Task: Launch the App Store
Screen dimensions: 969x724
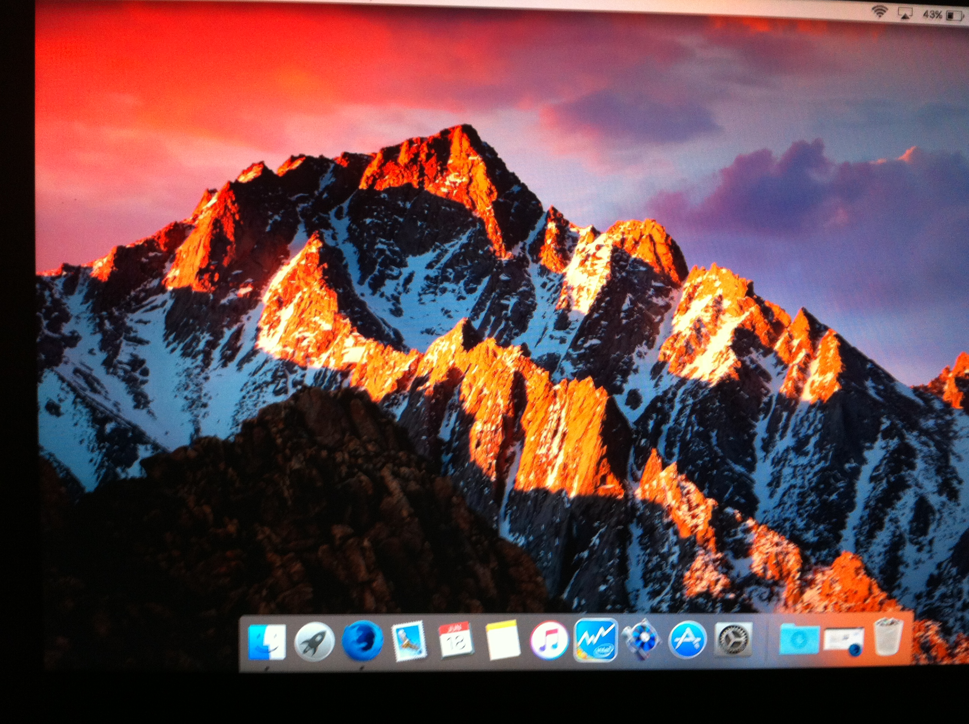Action: pyautogui.click(x=688, y=641)
